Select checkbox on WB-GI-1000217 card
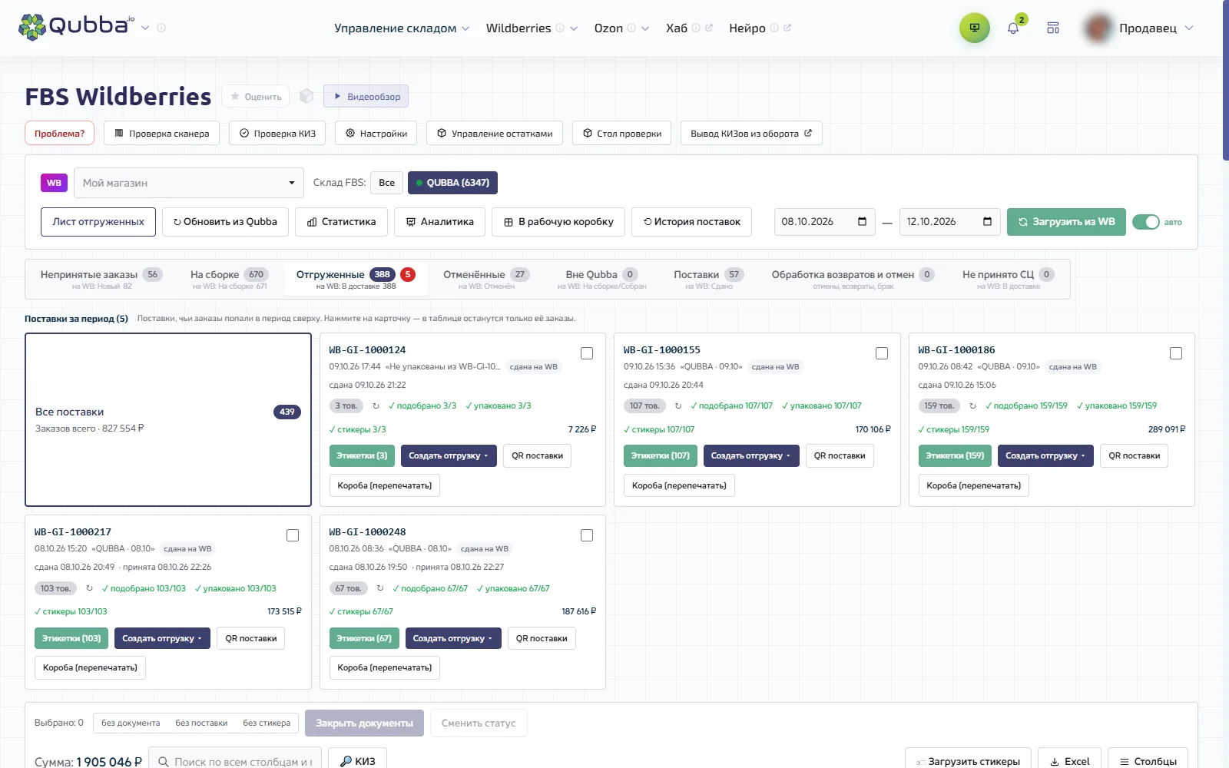This screenshot has width=1229, height=768. [x=293, y=535]
